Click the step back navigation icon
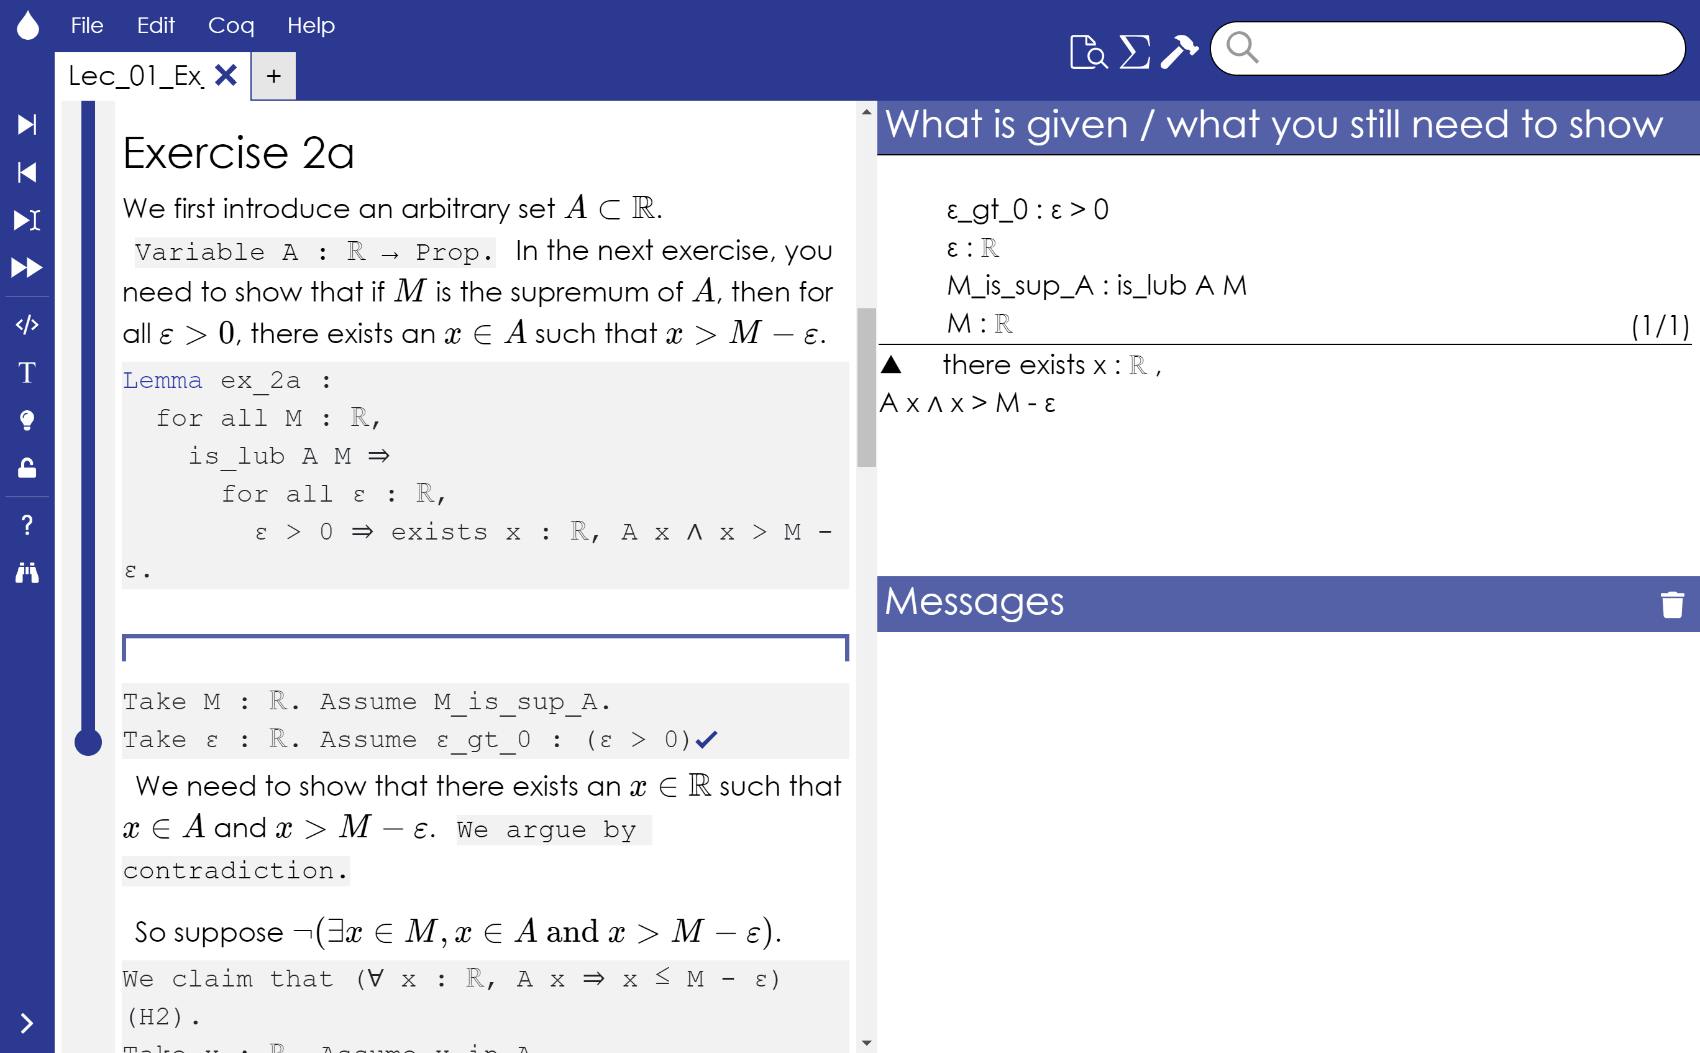 point(30,170)
